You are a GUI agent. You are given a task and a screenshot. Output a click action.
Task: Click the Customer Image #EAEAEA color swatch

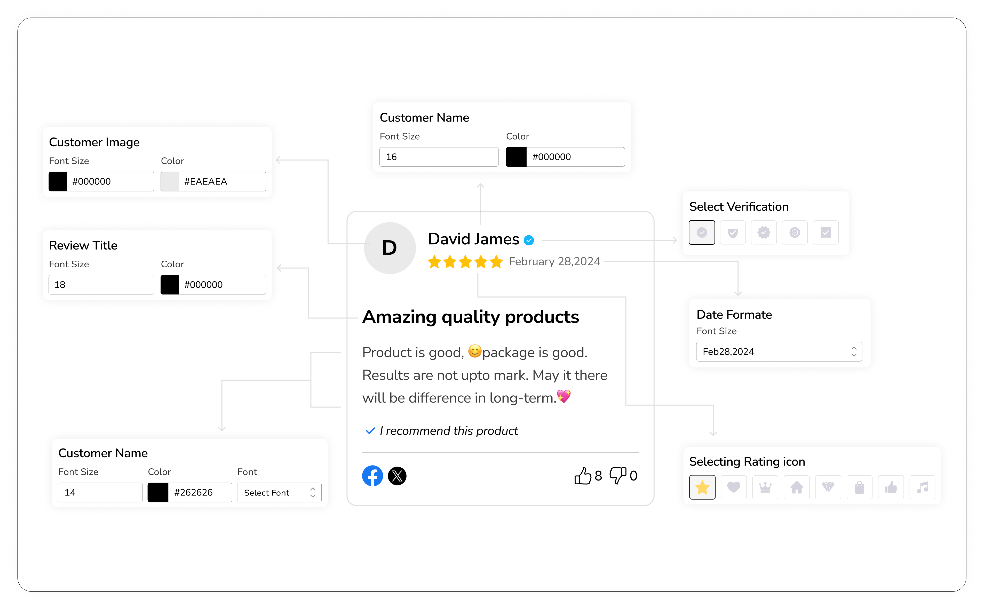170,182
